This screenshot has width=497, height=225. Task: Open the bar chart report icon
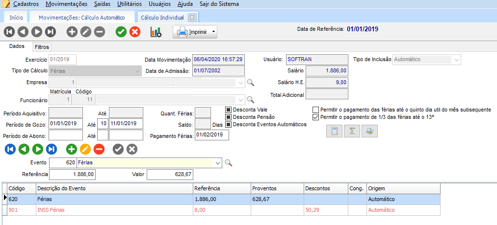(x=156, y=32)
